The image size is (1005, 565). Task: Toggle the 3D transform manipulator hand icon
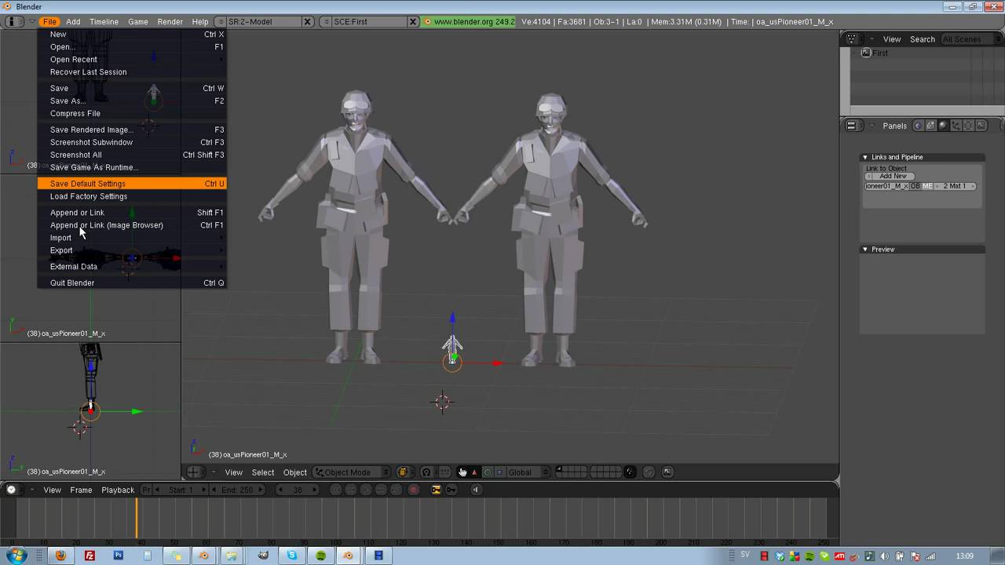[462, 472]
